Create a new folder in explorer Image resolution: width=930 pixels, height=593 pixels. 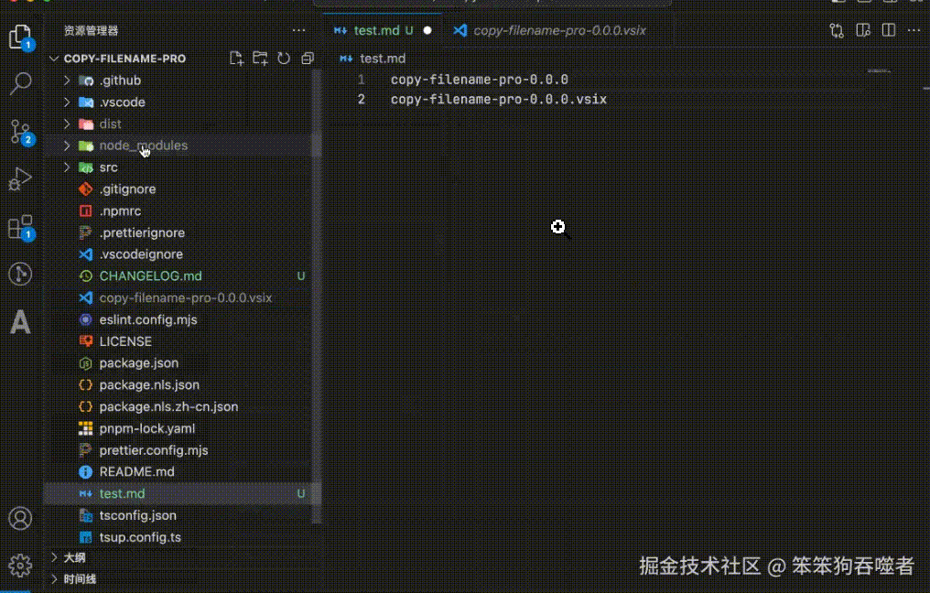[x=260, y=59]
